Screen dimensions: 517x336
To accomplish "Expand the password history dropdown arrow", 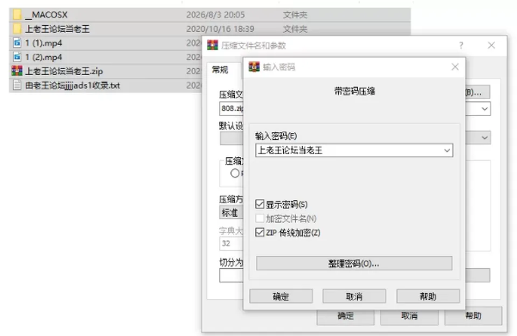I will [x=447, y=151].
